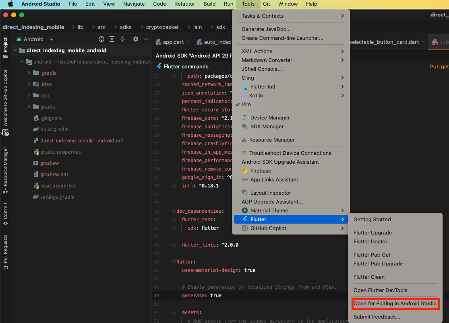This screenshot has height=323, width=449.
Task: Collapse the android module node
Action: click(22, 62)
